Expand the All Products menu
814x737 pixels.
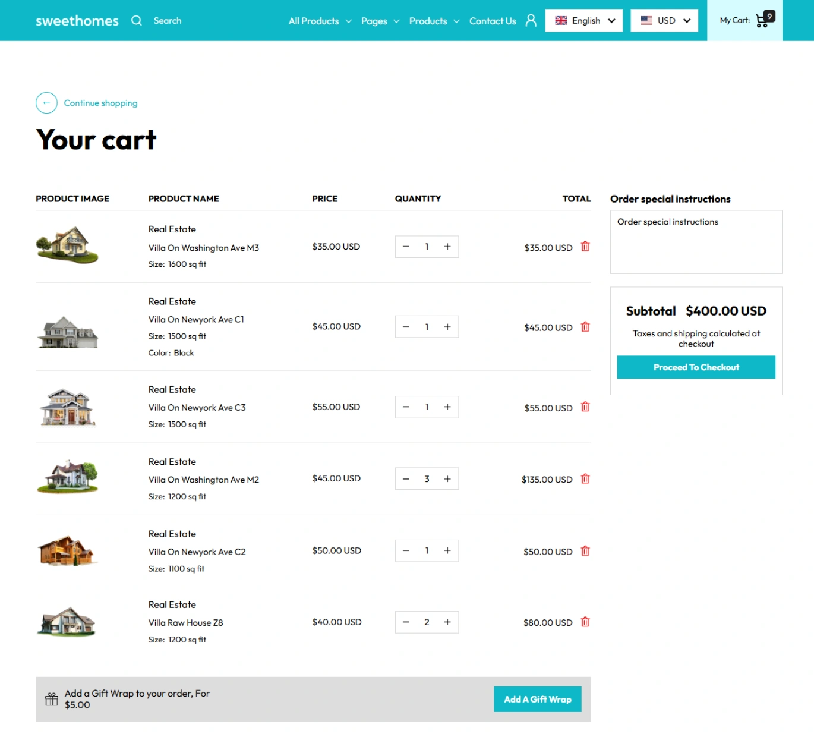320,21
